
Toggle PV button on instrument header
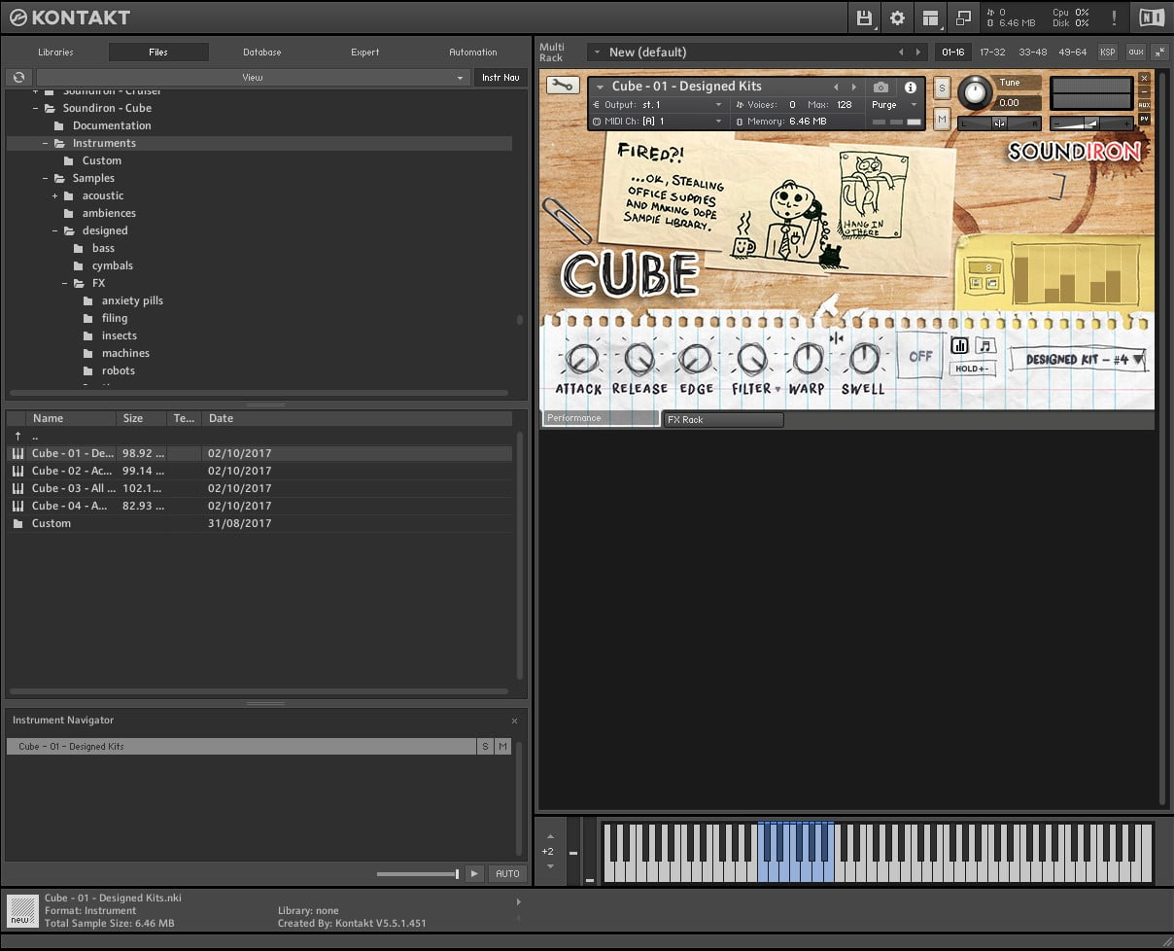click(x=1145, y=119)
